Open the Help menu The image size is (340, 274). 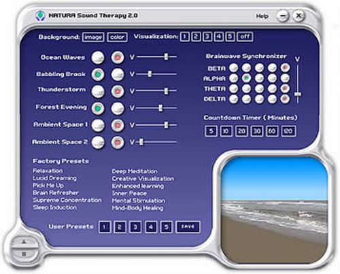[262, 16]
